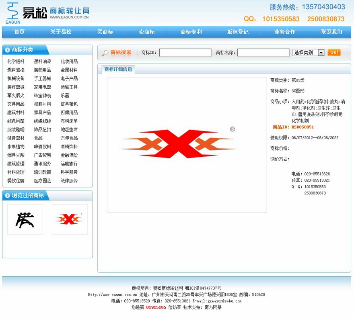Open the 化学肥料 category

(x=16, y=61)
